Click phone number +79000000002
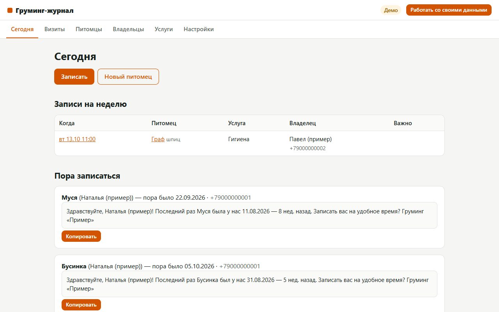This screenshot has height=312, width=499. (x=308, y=149)
